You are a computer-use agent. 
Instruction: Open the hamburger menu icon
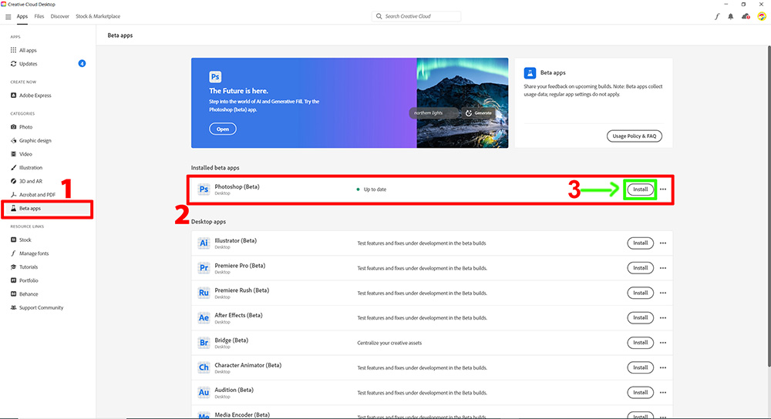[x=8, y=16]
